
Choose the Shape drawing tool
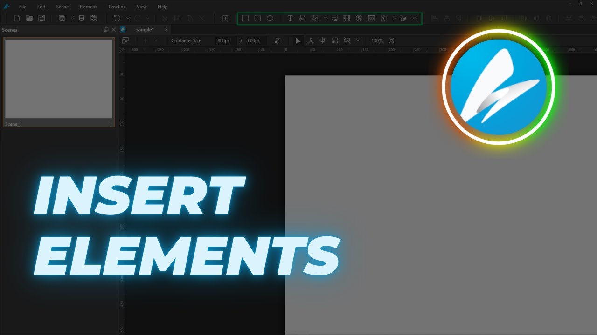pyautogui.click(x=384, y=19)
